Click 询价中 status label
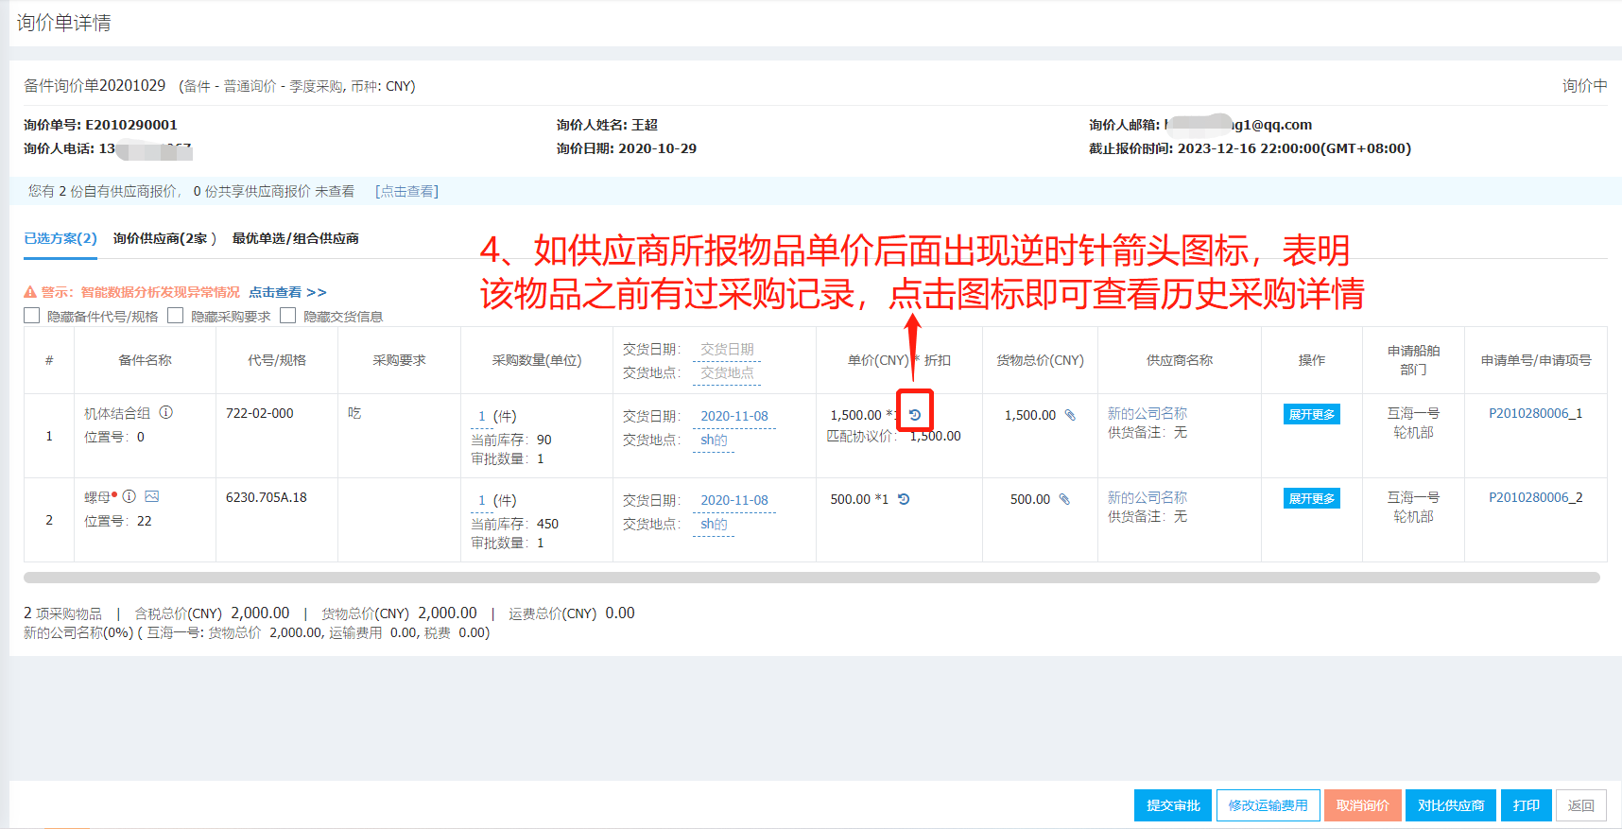Viewport: 1622px width, 829px height. [1584, 86]
